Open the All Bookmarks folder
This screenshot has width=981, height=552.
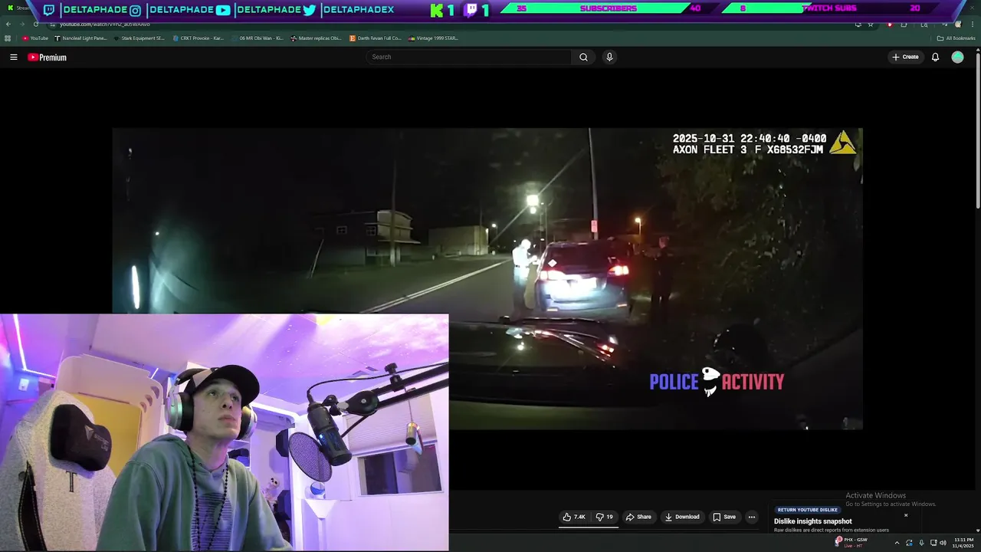[x=956, y=38]
